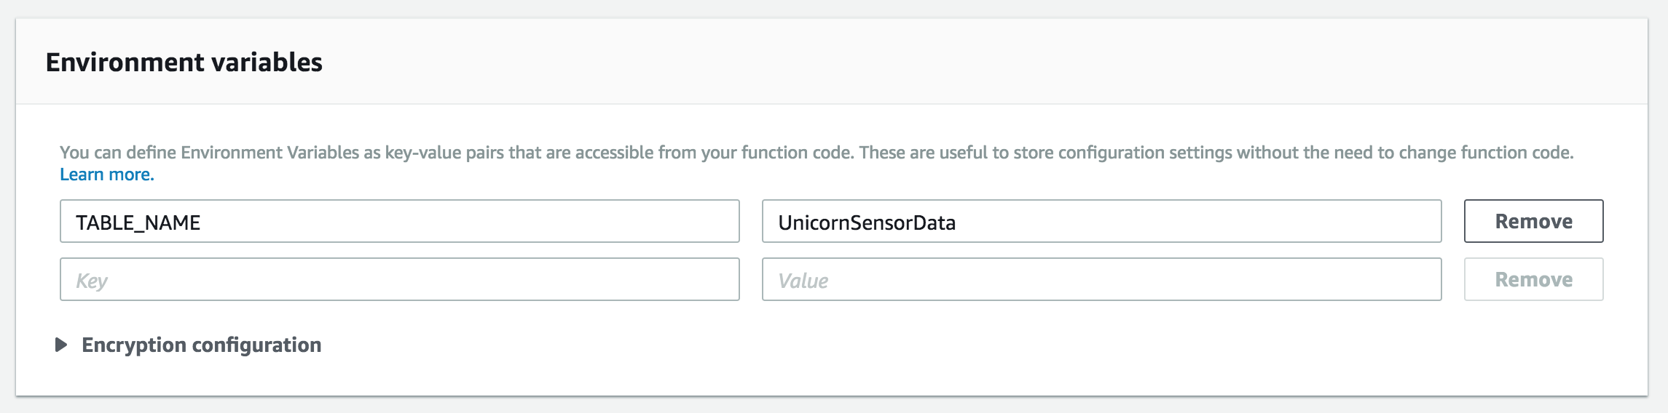Image resolution: width=1668 pixels, height=413 pixels.
Task: Click Remove button next to empty Value
Action: 1533,279
